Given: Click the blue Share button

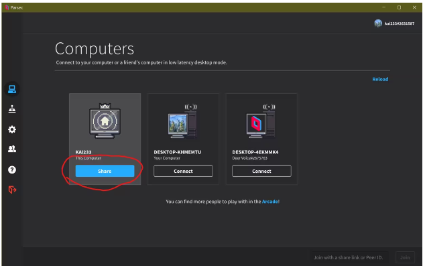Looking at the screenshot, I should [105, 171].
